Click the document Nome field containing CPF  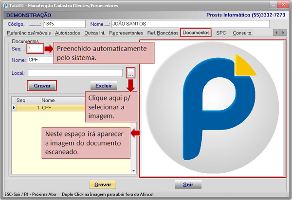pos(40,60)
